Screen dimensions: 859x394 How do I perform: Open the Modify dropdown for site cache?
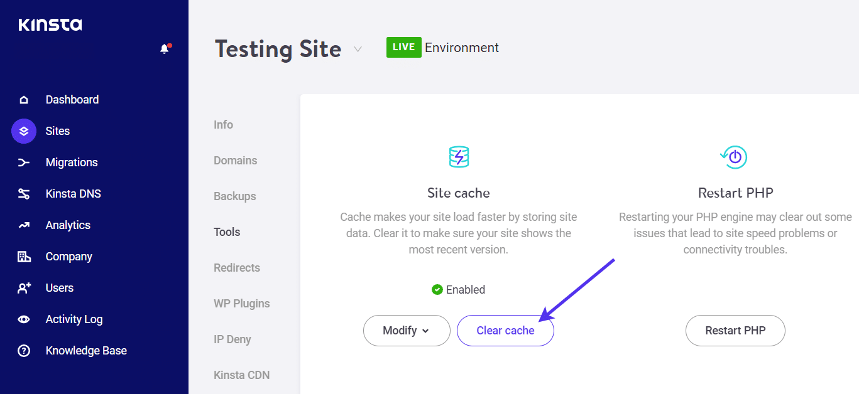coord(406,331)
